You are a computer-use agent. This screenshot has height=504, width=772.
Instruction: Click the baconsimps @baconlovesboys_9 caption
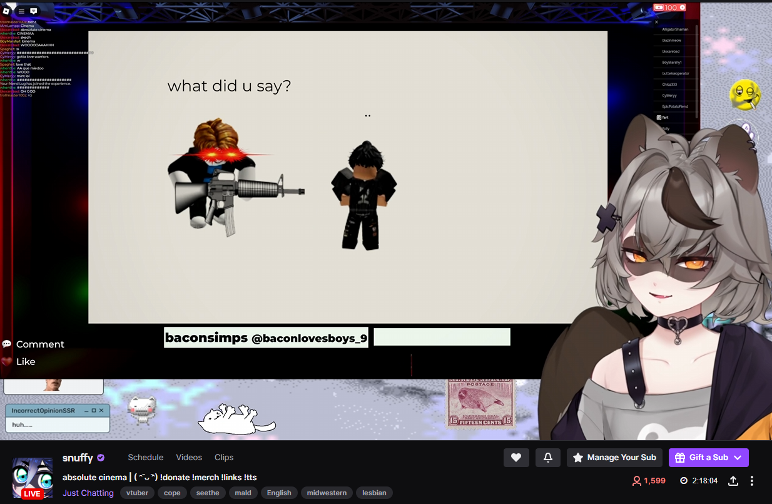coord(266,337)
